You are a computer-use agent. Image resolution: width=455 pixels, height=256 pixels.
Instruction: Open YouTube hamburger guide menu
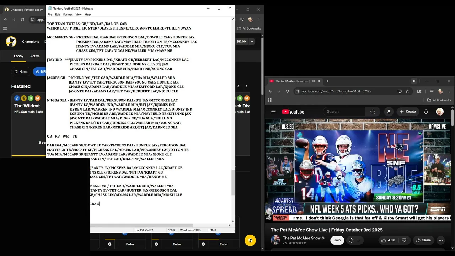click(x=273, y=112)
